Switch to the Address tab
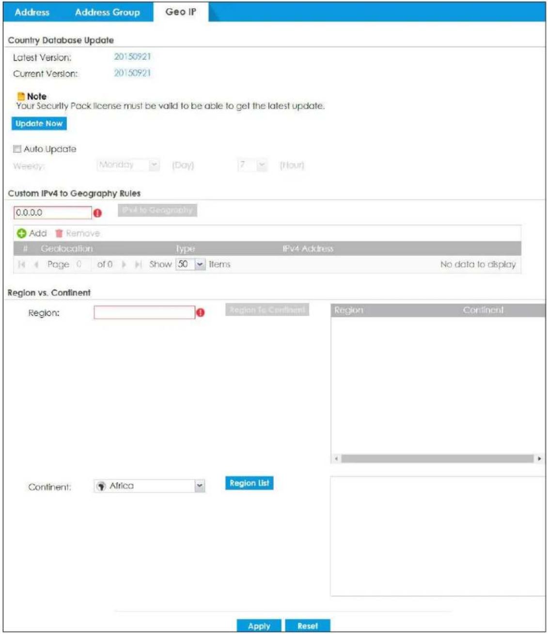 pyautogui.click(x=32, y=12)
